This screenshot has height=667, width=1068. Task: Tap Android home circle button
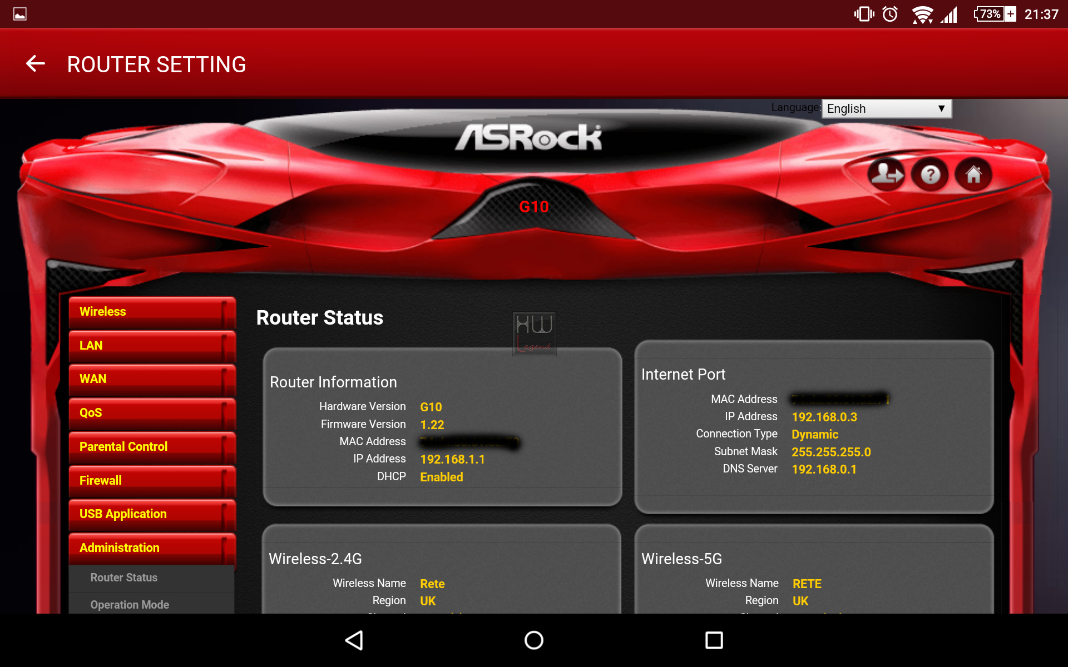tap(534, 640)
